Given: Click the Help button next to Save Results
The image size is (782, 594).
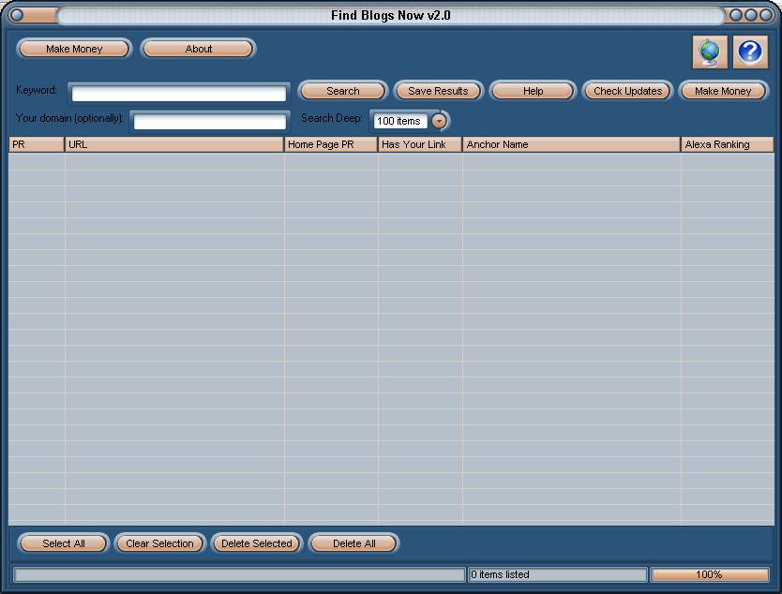Looking at the screenshot, I should coord(533,91).
